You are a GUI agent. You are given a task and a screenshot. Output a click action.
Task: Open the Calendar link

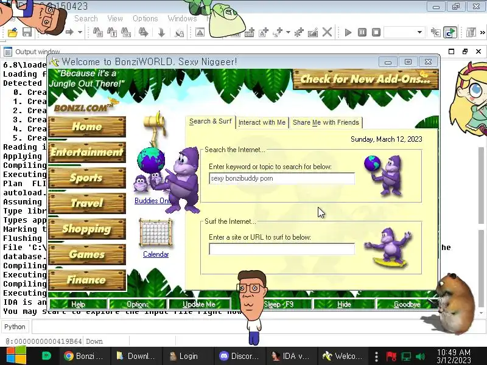(156, 254)
